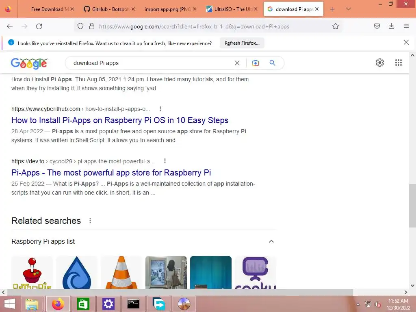The image size is (416, 312).
Task: Click the scroll-down arrow of the page scrollbar
Action: (412, 286)
